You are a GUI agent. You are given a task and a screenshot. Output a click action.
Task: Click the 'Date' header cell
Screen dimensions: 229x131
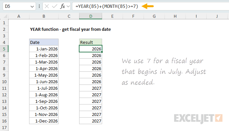tap(44, 42)
